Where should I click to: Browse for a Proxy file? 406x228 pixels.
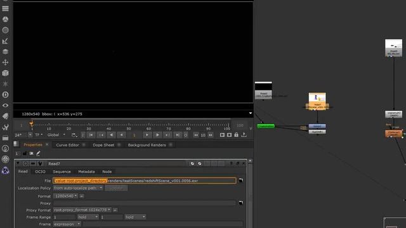(x=241, y=203)
